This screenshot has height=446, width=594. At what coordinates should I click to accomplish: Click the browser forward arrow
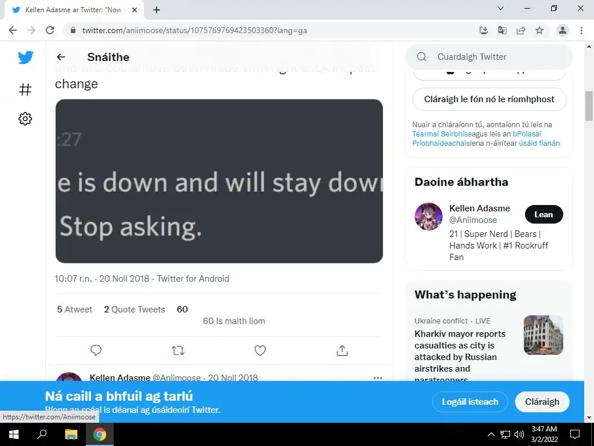coord(31,30)
